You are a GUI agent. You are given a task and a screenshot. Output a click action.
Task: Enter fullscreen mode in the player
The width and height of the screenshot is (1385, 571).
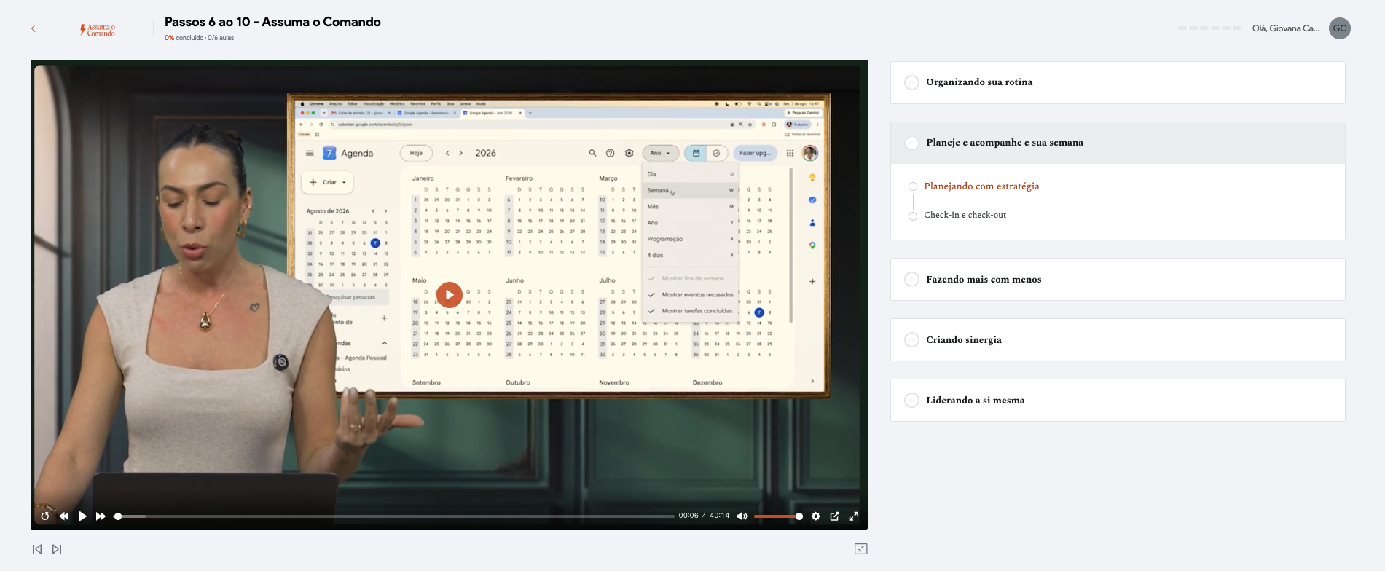pyautogui.click(x=854, y=516)
